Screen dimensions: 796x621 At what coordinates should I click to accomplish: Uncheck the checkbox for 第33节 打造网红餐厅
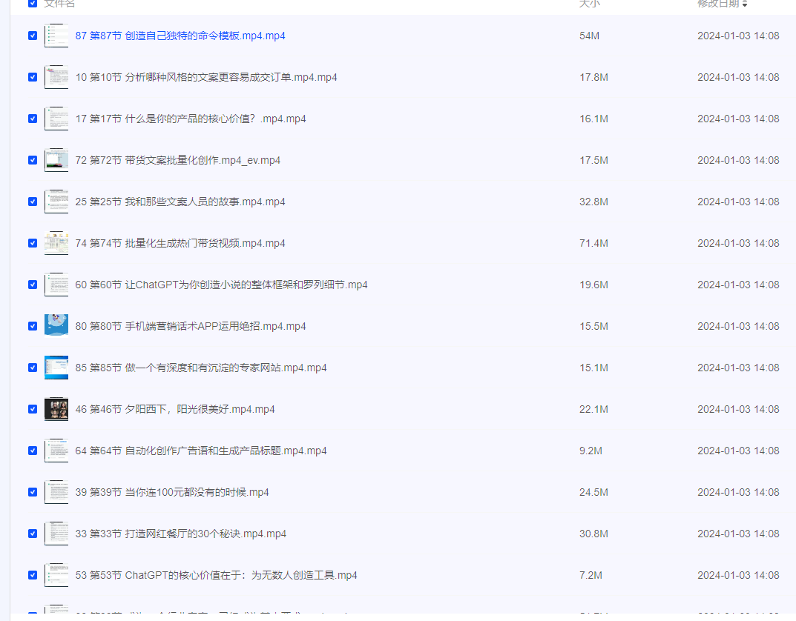[32, 533]
